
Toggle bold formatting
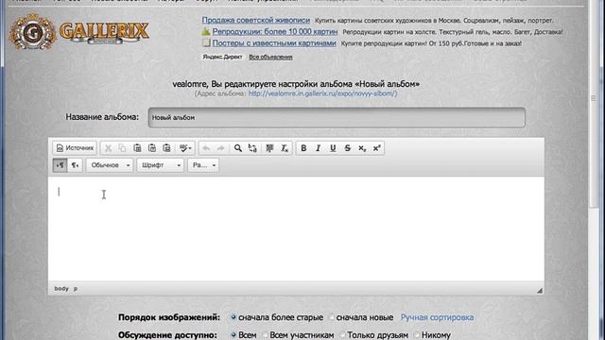point(303,148)
